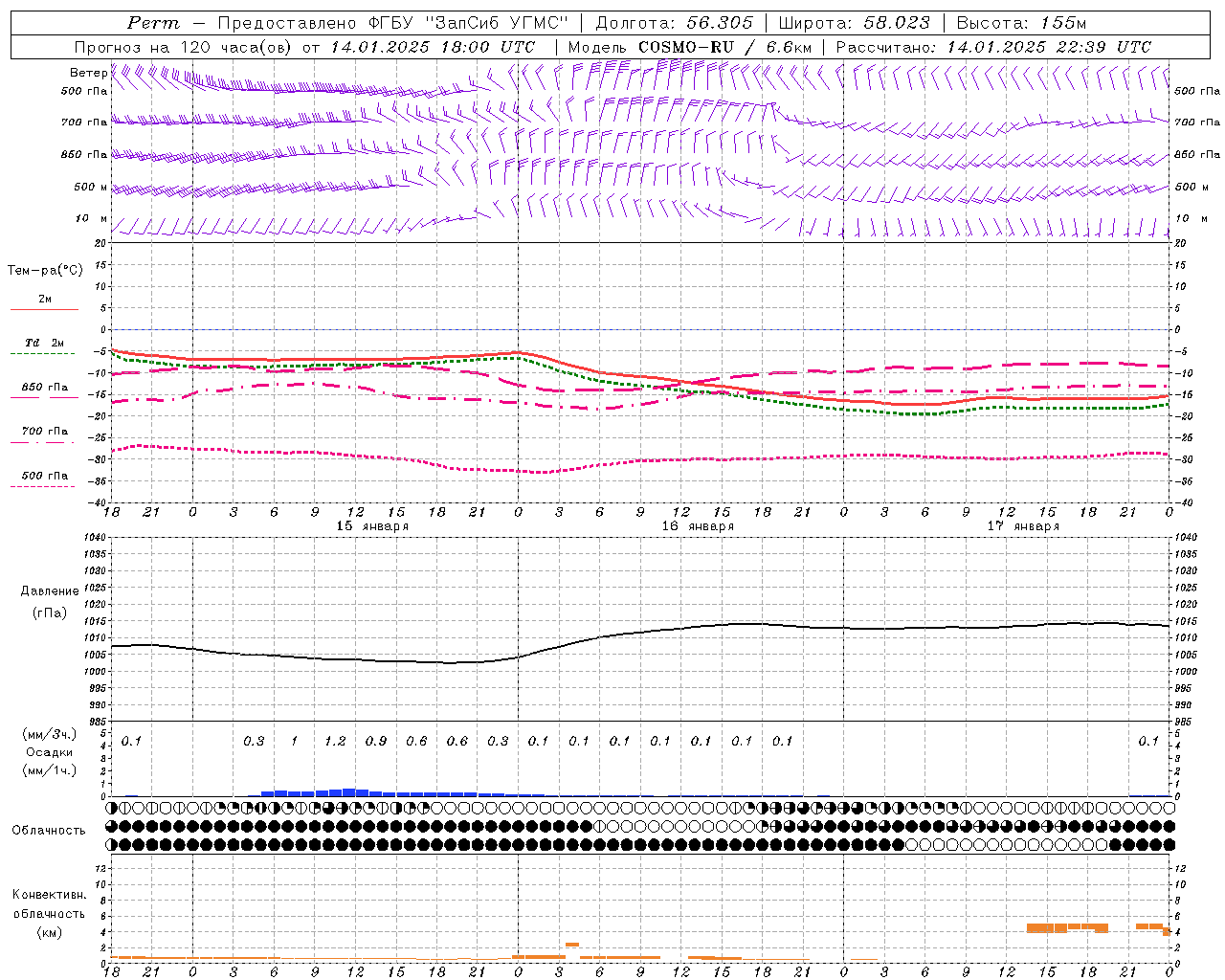Click the station name "Perm" in header

click(153, 23)
